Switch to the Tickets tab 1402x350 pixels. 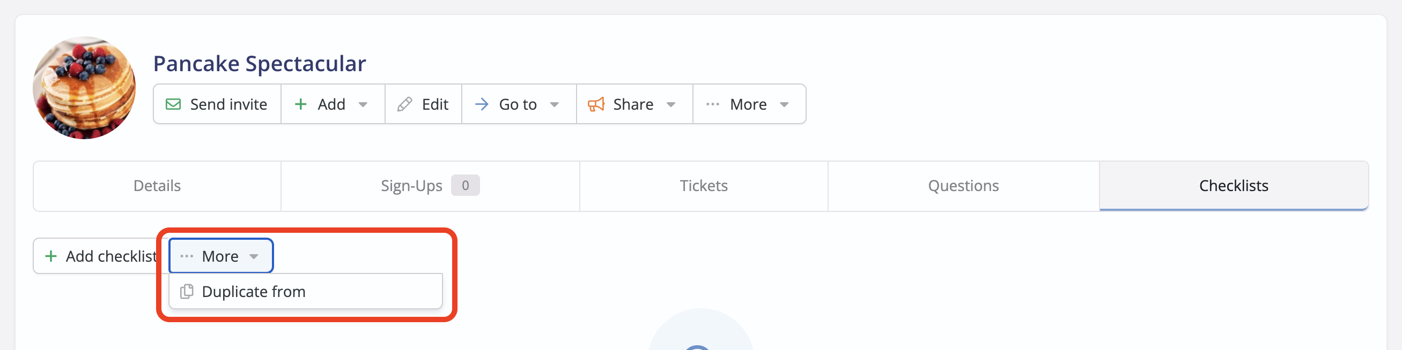[704, 186]
